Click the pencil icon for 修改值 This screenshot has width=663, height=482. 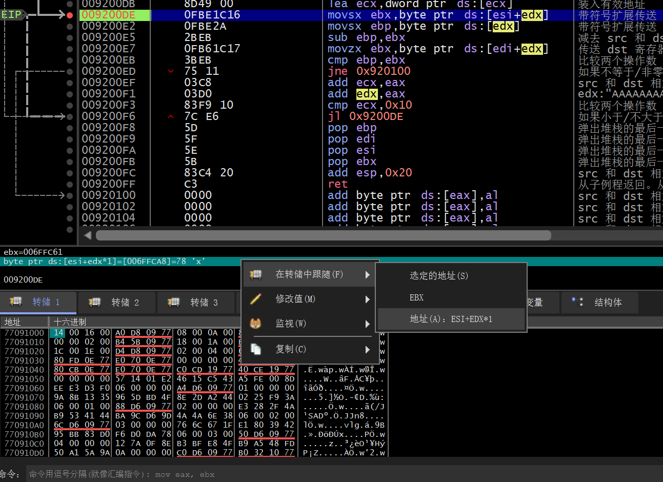coord(255,298)
